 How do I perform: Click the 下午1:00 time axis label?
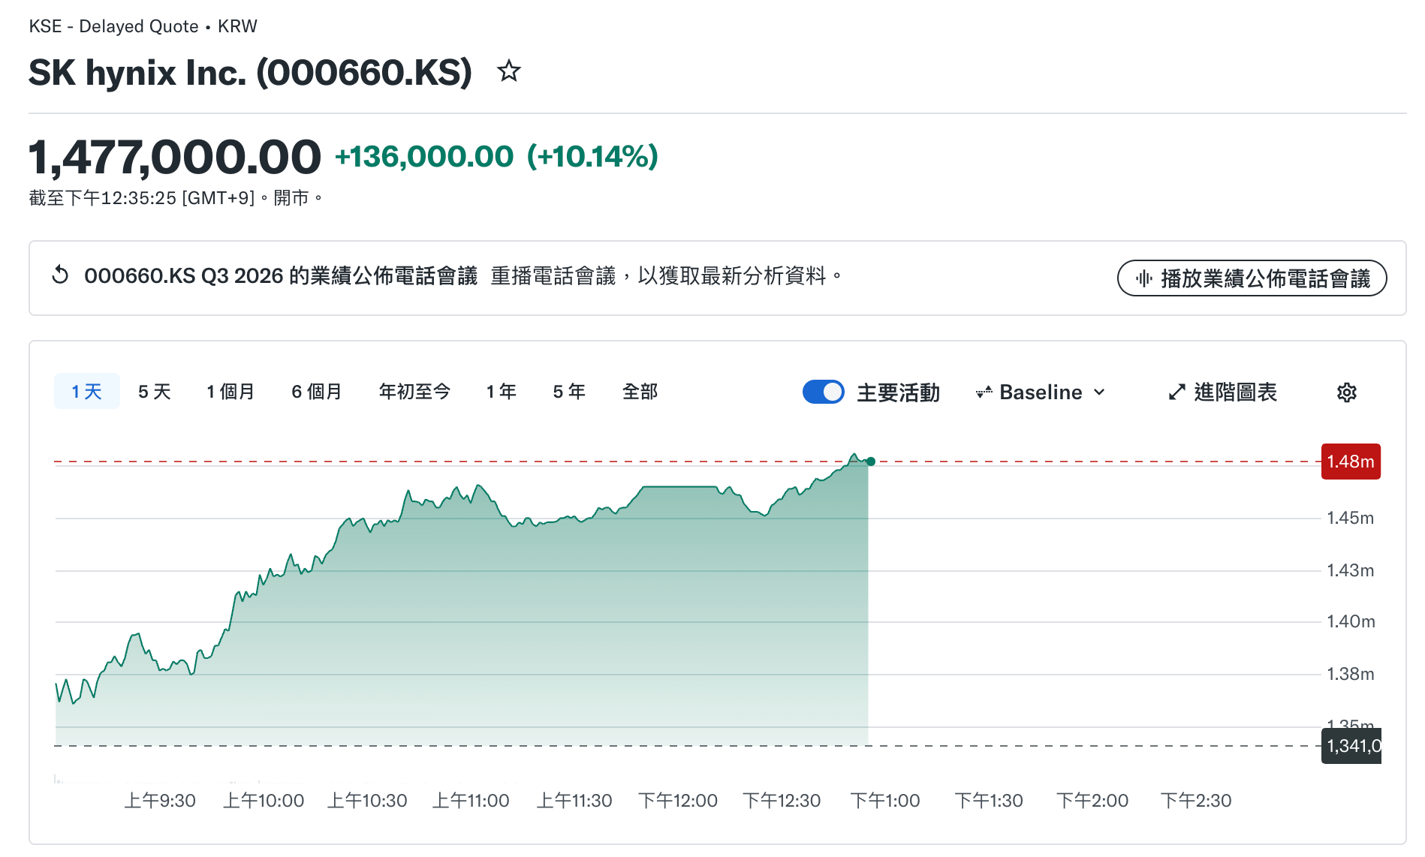coord(885,801)
